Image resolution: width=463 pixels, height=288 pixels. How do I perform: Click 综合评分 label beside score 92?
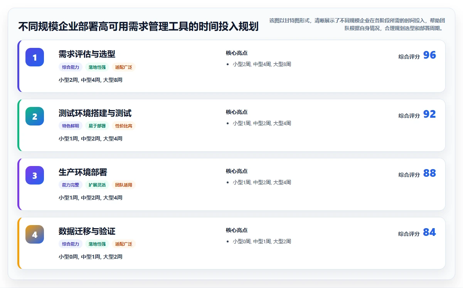(x=409, y=116)
